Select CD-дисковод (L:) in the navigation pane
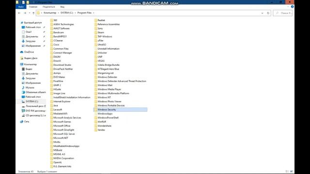Screen dimensions: 310x174 click(x=35, y=116)
